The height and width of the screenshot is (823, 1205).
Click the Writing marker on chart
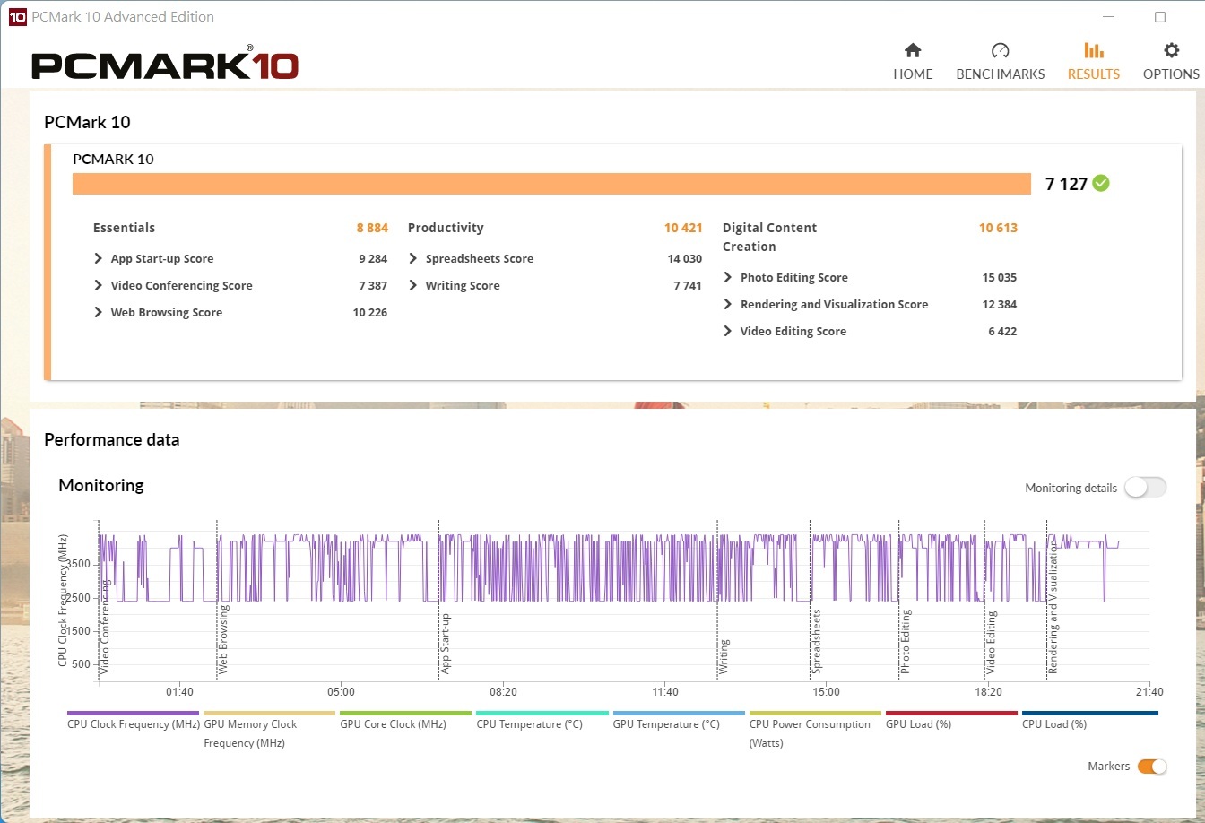[724, 656]
